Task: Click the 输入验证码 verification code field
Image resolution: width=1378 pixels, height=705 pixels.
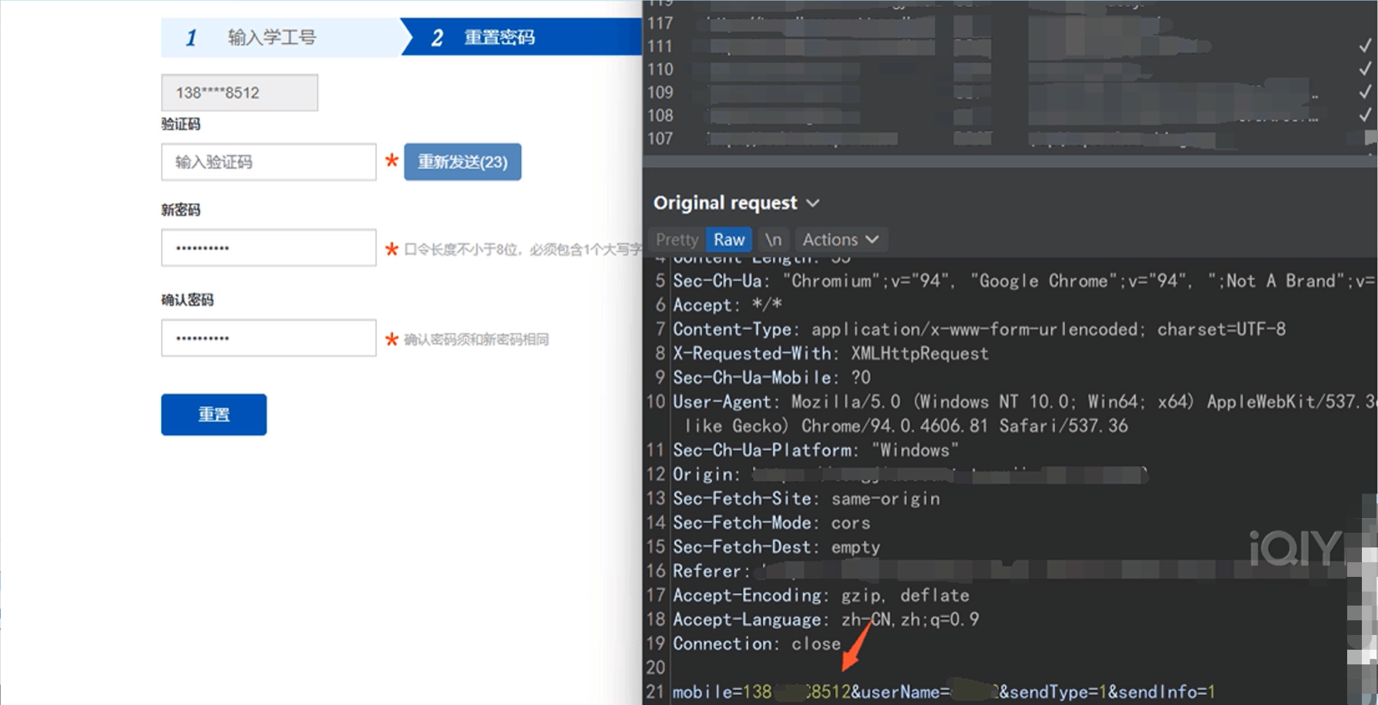Action: [268, 162]
